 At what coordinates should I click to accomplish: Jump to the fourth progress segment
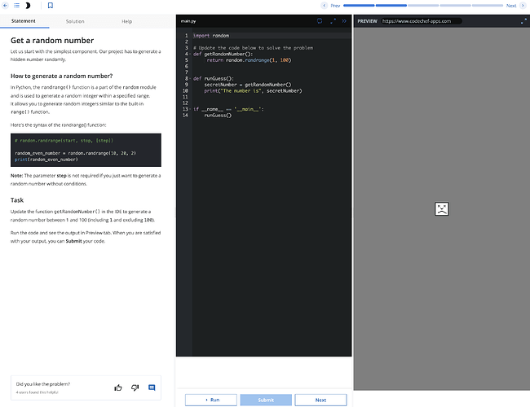click(455, 6)
